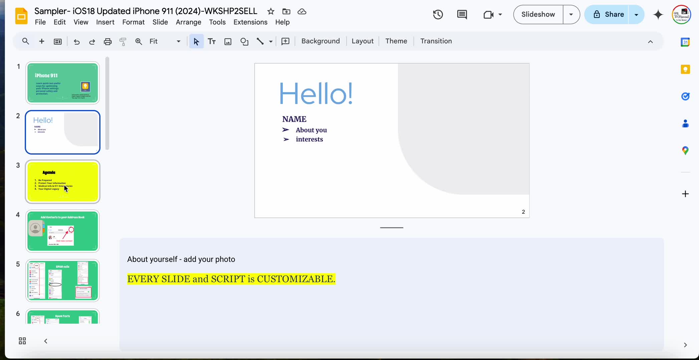Start the Slideshow
Screen dimensions: 699x360
tap(538, 14)
